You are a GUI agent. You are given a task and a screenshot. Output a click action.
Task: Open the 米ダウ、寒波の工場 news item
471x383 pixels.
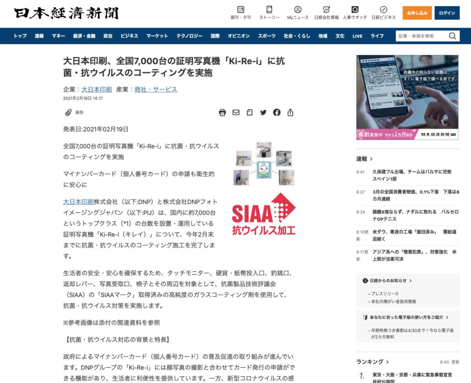414,236
